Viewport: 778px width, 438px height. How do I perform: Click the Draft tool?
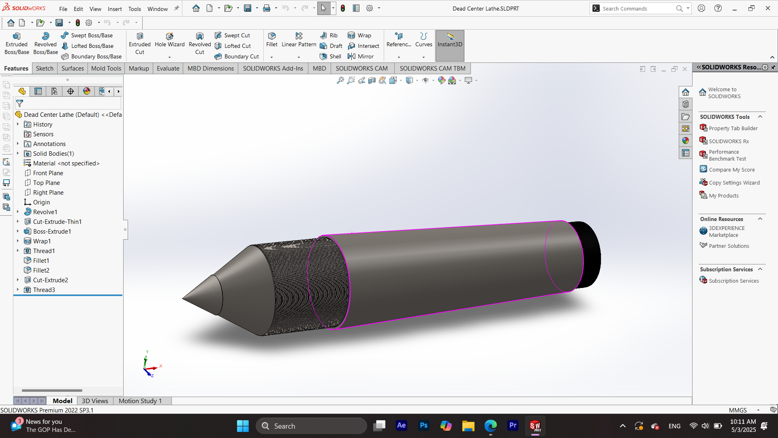(331, 46)
